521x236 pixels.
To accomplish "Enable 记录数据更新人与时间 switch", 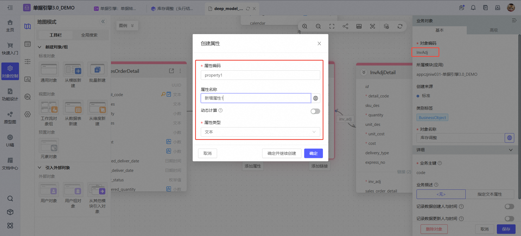I will 509,218.
